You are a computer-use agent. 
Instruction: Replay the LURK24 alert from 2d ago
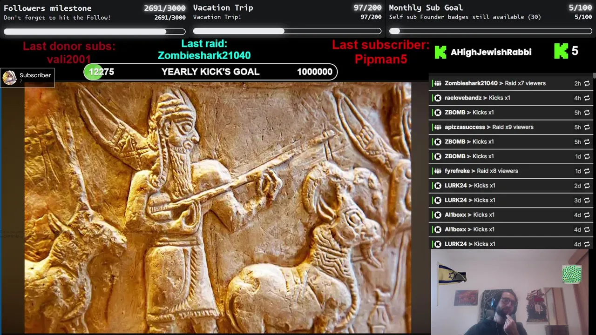[587, 186]
